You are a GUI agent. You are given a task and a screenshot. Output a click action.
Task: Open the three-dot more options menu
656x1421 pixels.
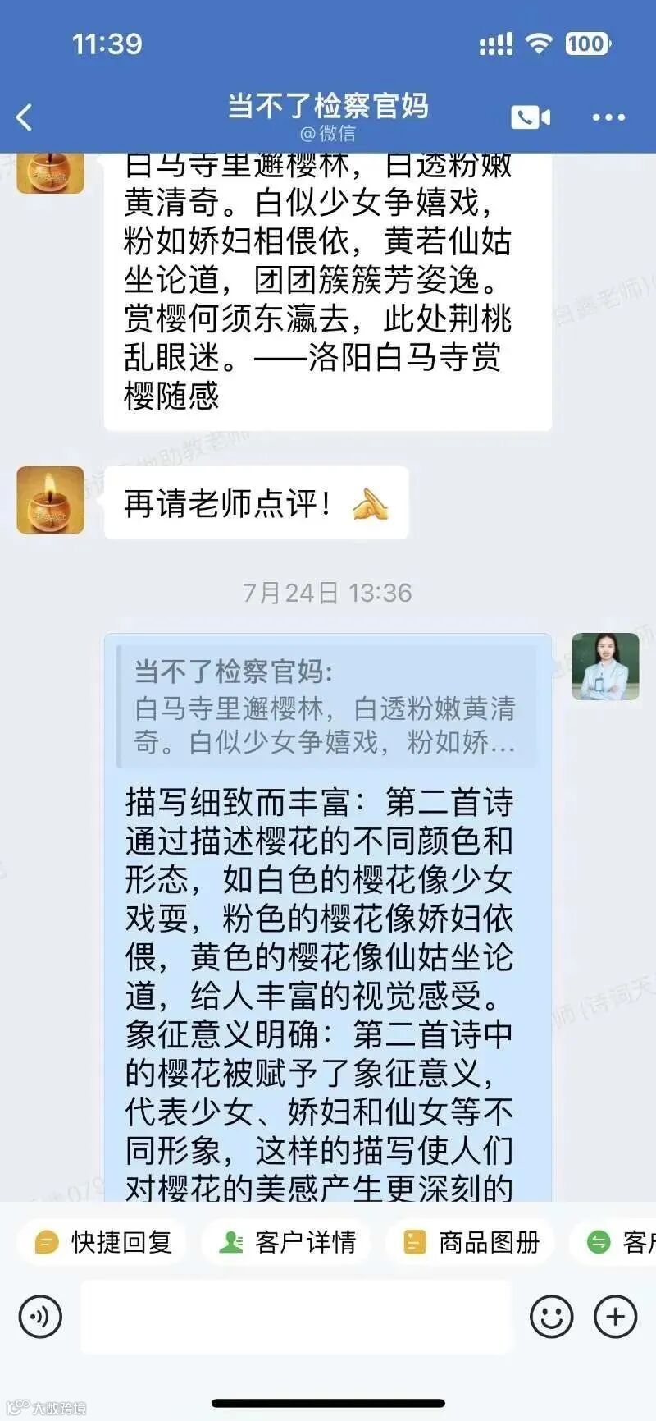[608, 117]
